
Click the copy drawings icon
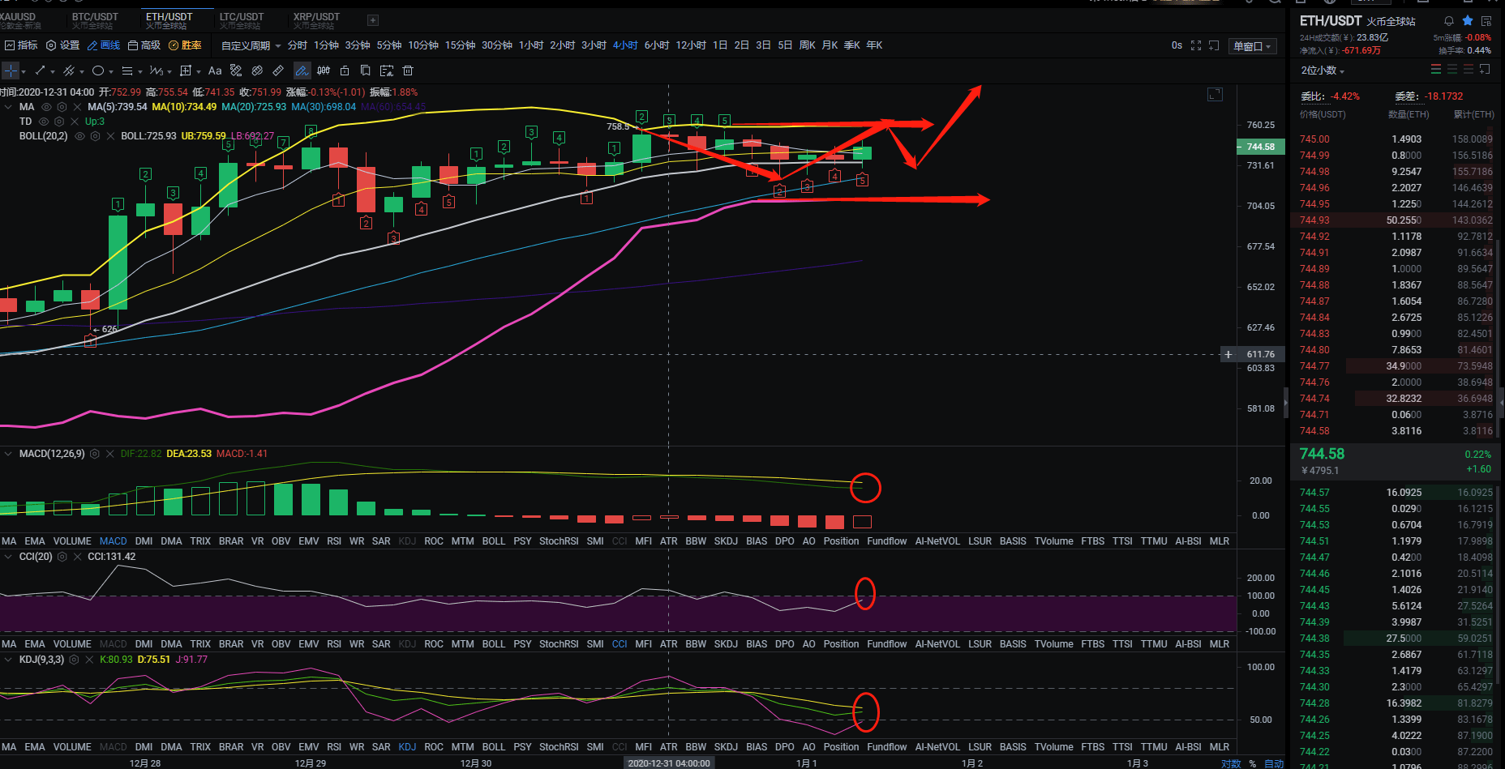point(366,70)
